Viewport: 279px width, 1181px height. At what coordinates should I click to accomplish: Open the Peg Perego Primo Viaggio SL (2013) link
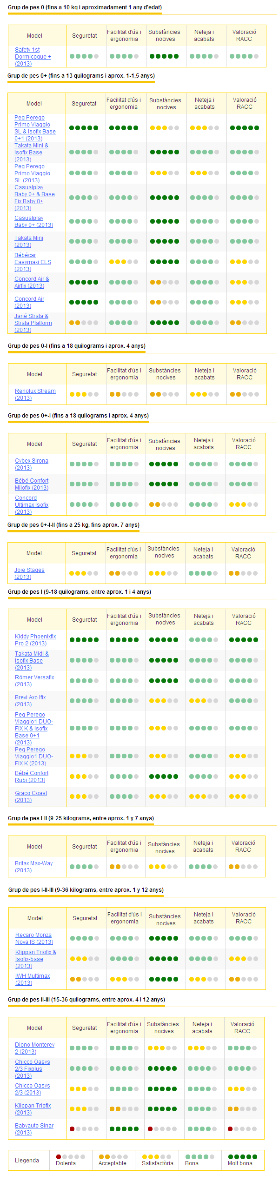[x=32, y=173]
